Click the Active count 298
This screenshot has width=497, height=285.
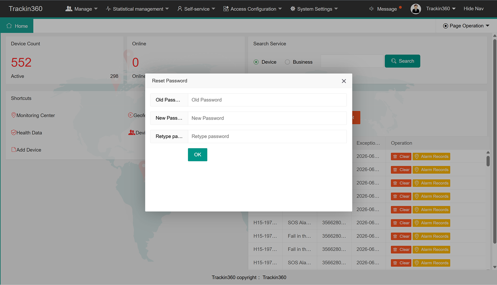coord(114,76)
